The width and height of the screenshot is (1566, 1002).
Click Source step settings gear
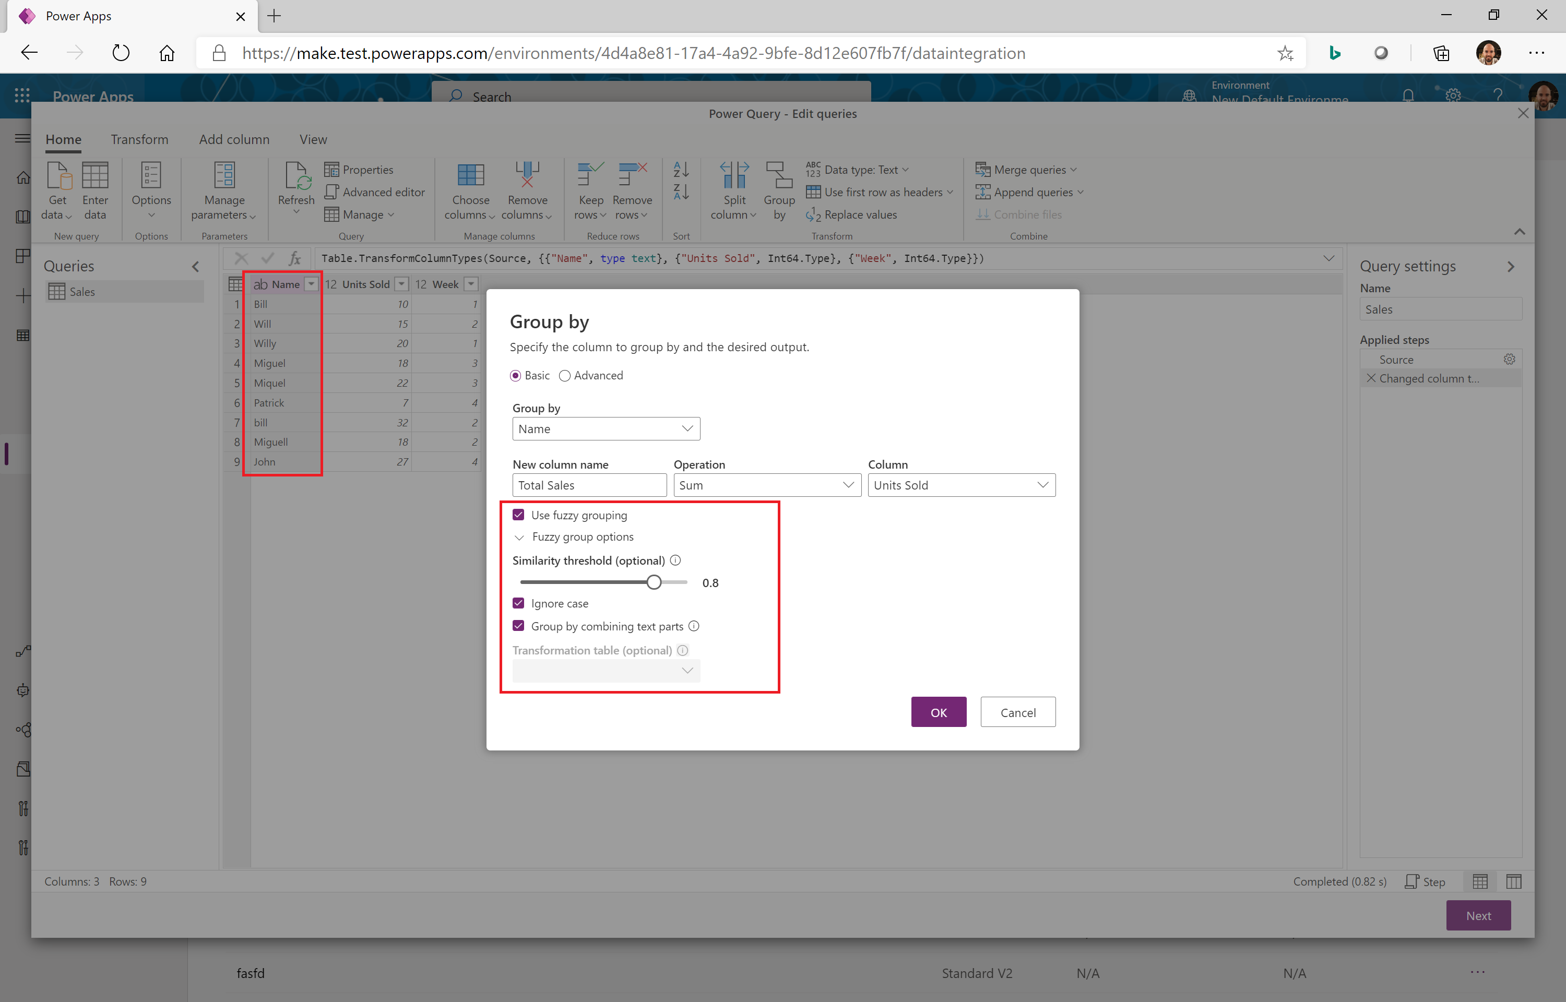[1509, 359]
